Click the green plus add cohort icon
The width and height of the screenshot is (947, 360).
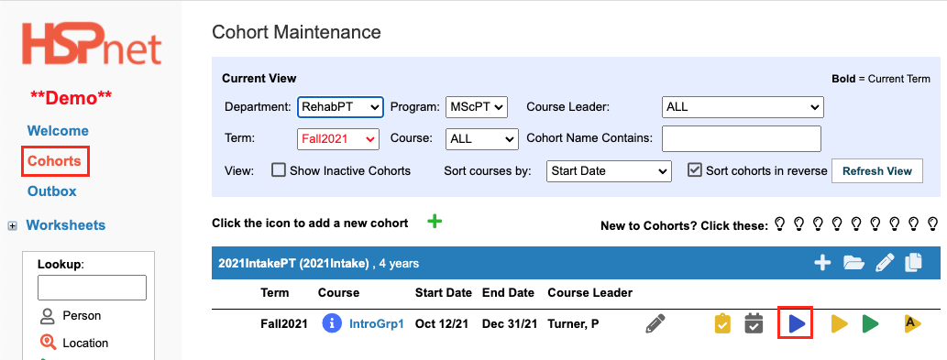click(x=435, y=222)
